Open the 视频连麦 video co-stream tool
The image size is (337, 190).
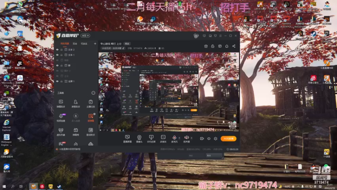[61, 118]
